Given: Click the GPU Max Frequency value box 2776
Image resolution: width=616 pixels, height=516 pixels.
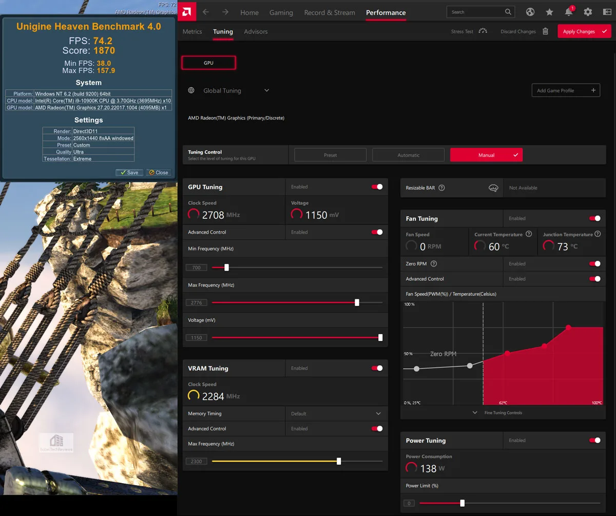Looking at the screenshot, I should (x=197, y=302).
